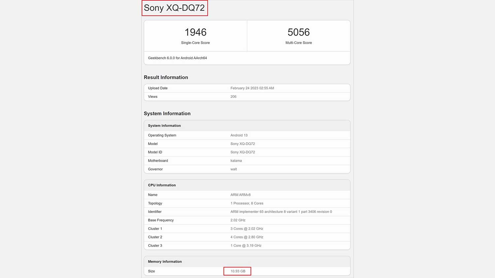Click the Sony XQ-DQ72 value in Model ID row

point(243,152)
